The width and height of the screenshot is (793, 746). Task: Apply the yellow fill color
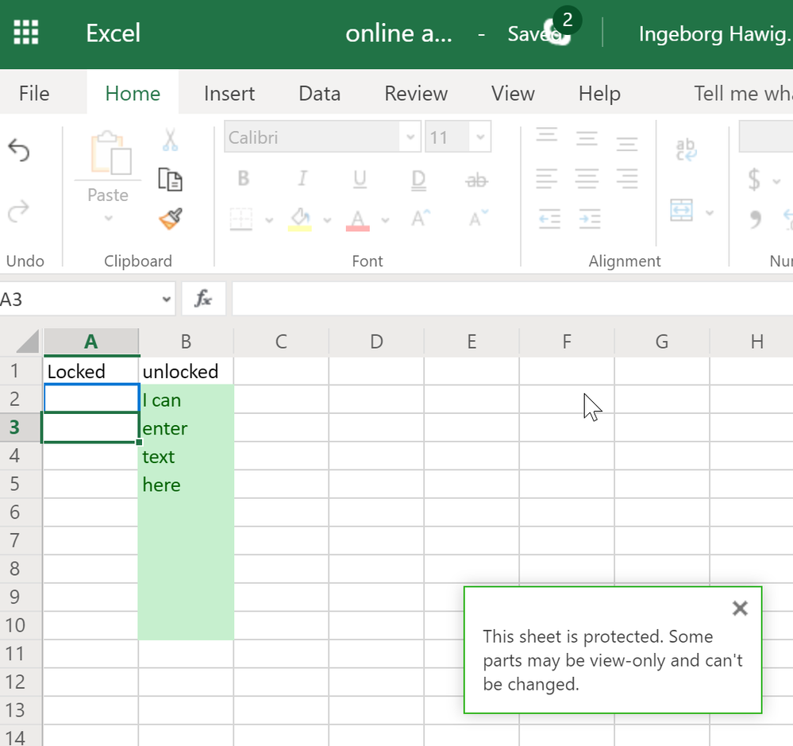[x=300, y=219]
